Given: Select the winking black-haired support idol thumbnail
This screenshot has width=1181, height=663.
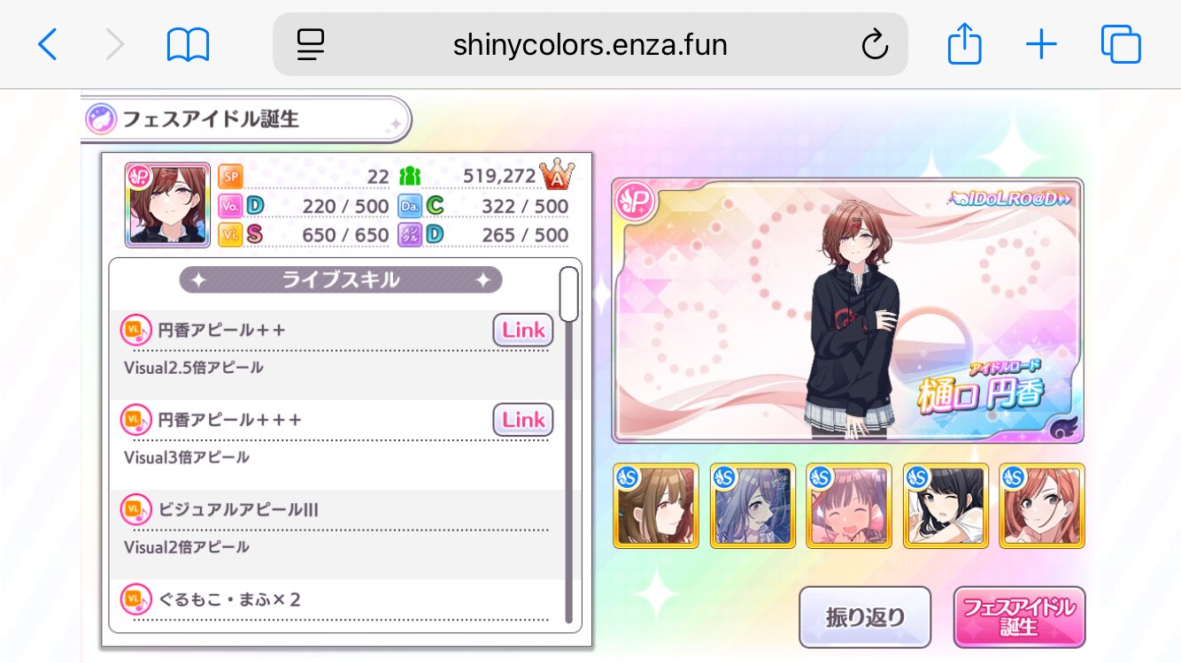Looking at the screenshot, I should coord(946,506).
